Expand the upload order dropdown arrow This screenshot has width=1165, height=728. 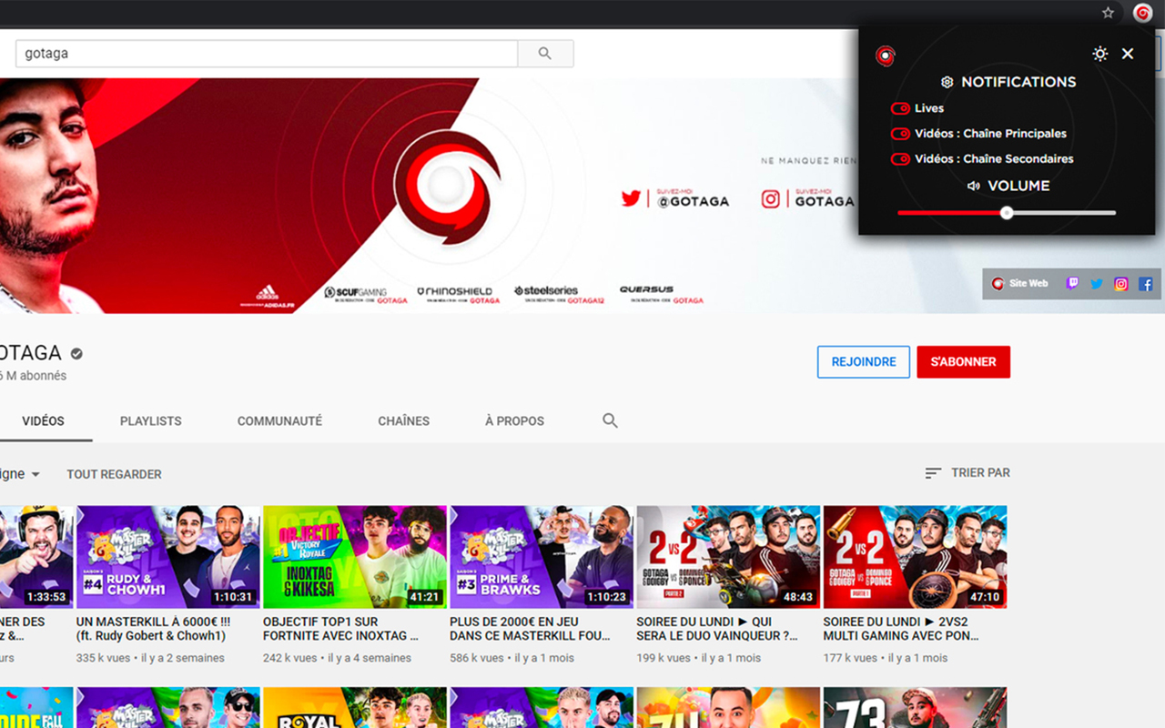pyautogui.click(x=36, y=474)
